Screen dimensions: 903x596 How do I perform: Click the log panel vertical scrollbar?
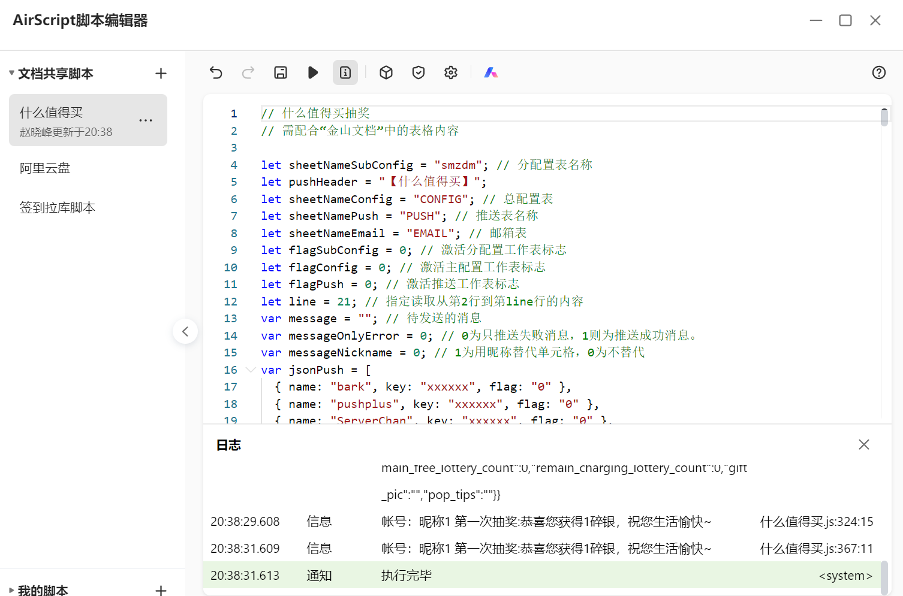click(884, 577)
